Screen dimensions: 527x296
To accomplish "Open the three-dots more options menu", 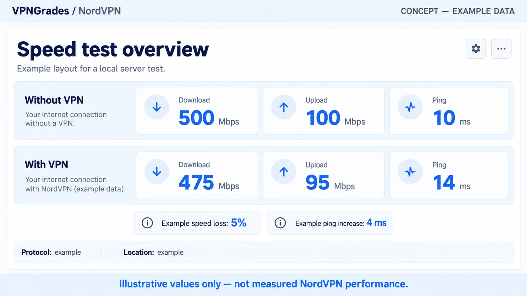I will [501, 49].
